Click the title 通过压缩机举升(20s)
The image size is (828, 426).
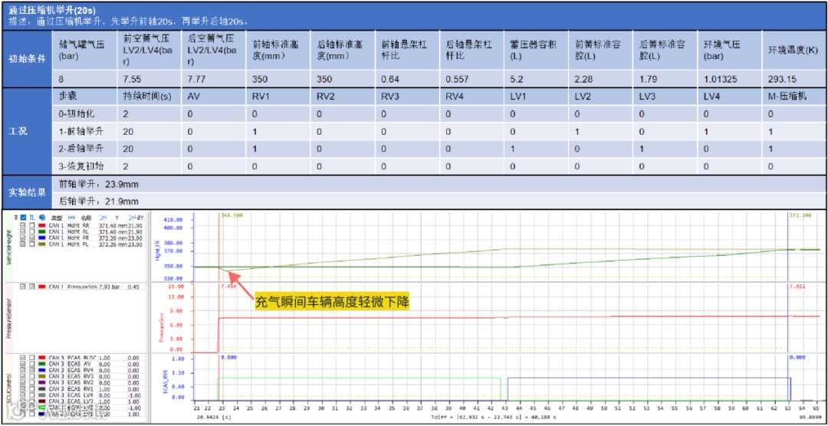[x=52, y=9]
